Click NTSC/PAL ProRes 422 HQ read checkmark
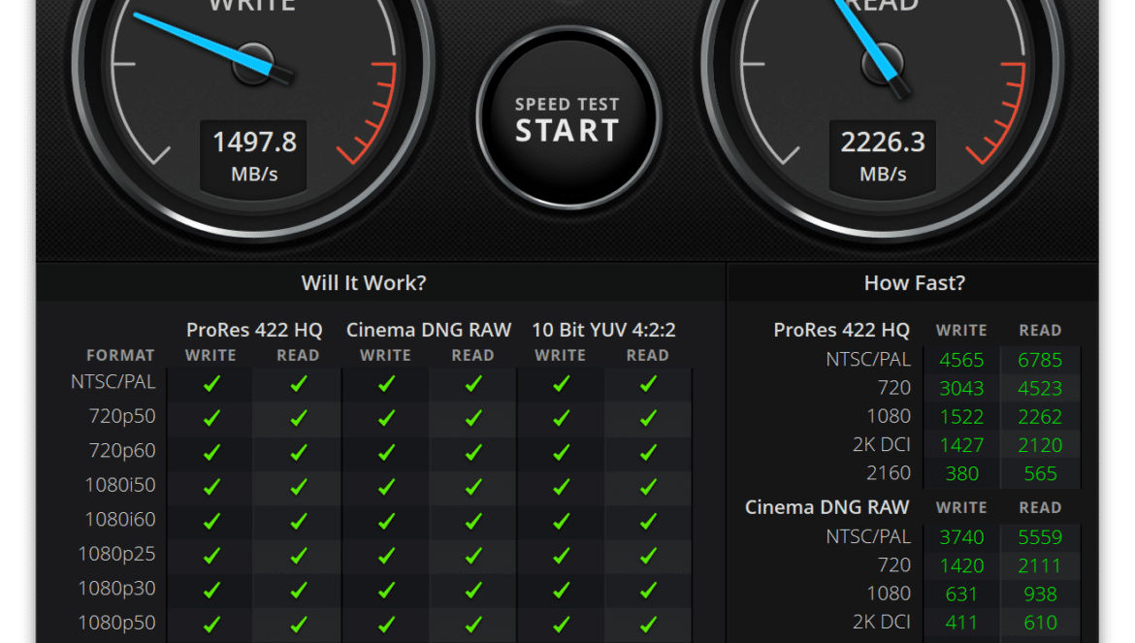 pos(298,383)
